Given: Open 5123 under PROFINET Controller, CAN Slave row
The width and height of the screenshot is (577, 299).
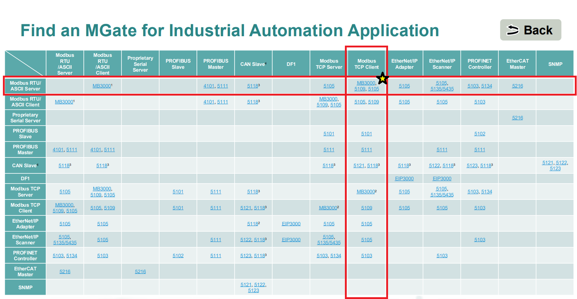Looking at the screenshot, I should click(x=472, y=165).
